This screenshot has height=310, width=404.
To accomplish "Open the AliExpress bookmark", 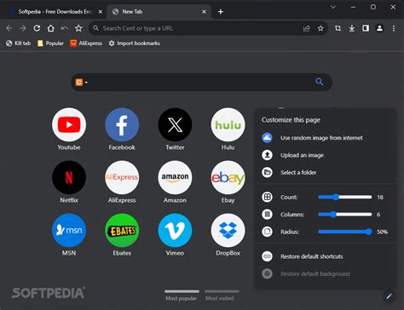I will pyautogui.click(x=86, y=43).
